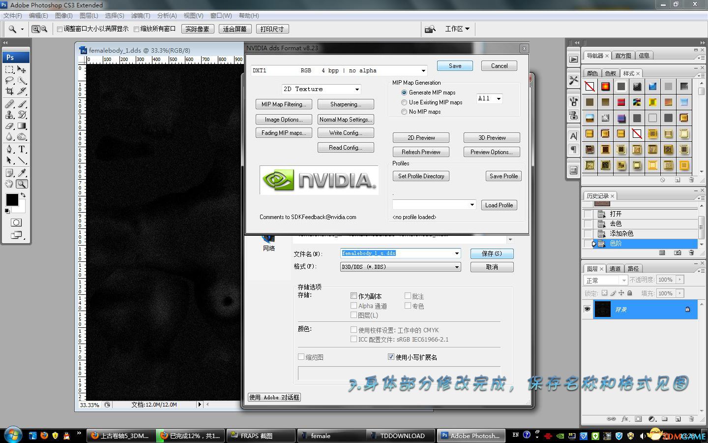The width and height of the screenshot is (708, 443).
Task: Open MIP Map Filtering settings
Action: [284, 104]
